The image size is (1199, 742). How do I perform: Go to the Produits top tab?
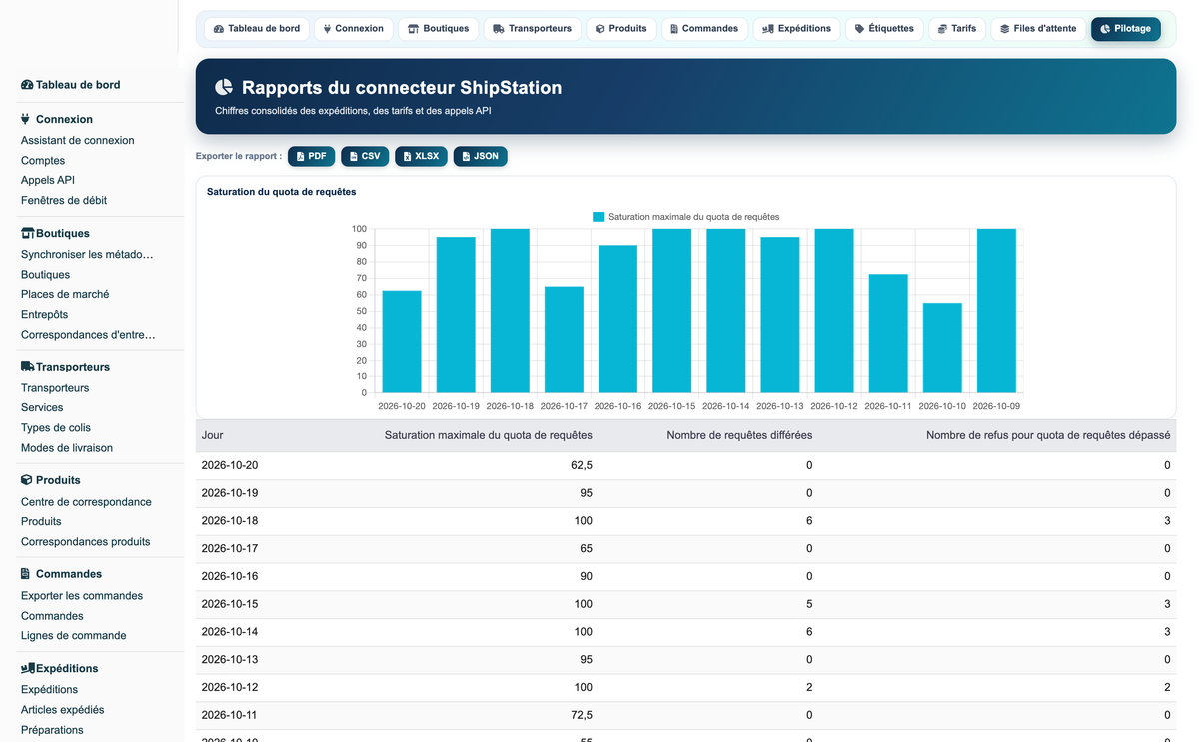621,29
